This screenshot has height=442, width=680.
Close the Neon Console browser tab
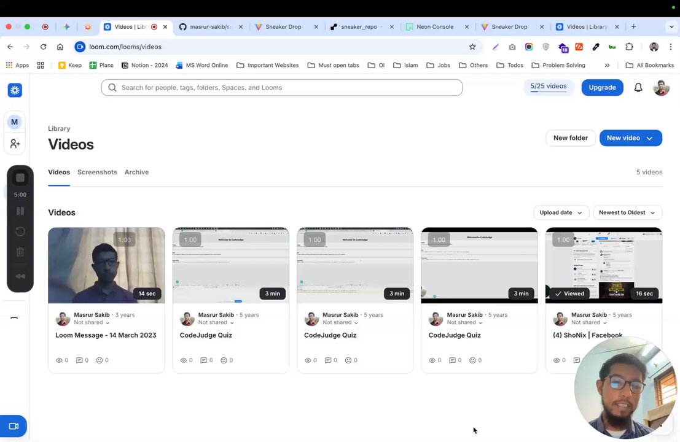click(x=467, y=26)
